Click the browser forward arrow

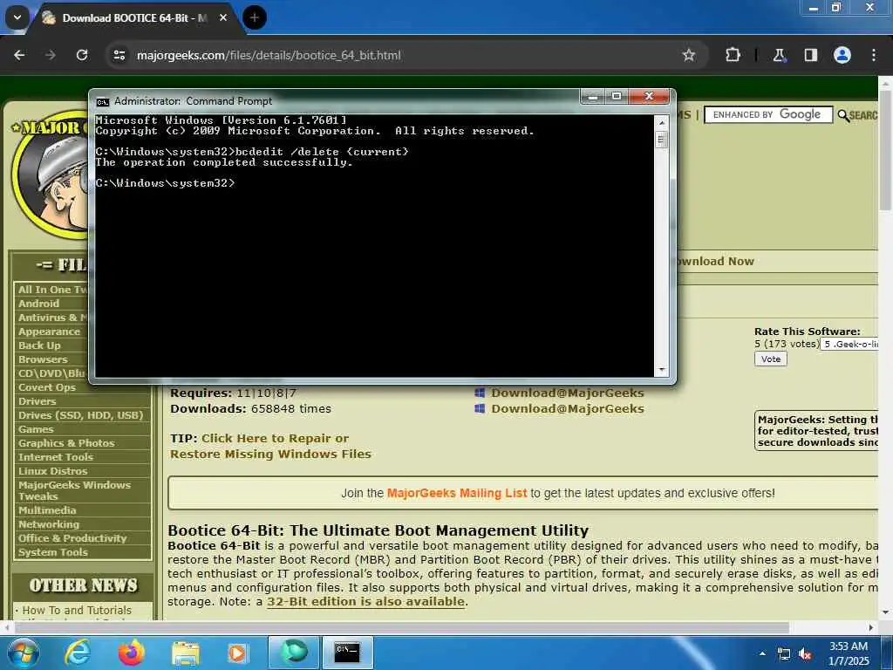click(51, 55)
